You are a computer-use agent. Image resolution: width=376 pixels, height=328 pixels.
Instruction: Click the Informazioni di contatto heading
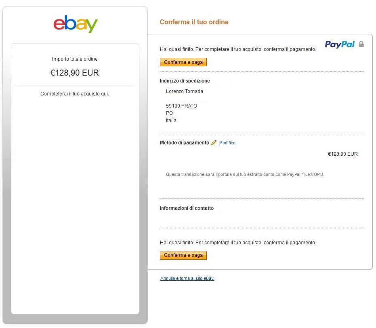pyautogui.click(x=187, y=208)
